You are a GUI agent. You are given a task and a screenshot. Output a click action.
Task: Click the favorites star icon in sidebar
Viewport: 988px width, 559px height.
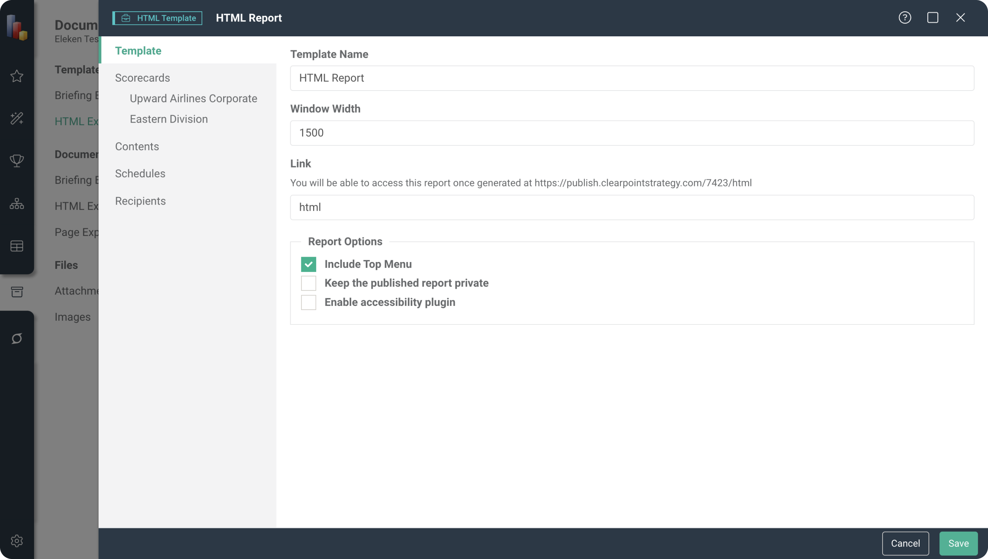pyautogui.click(x=17, y=76)
